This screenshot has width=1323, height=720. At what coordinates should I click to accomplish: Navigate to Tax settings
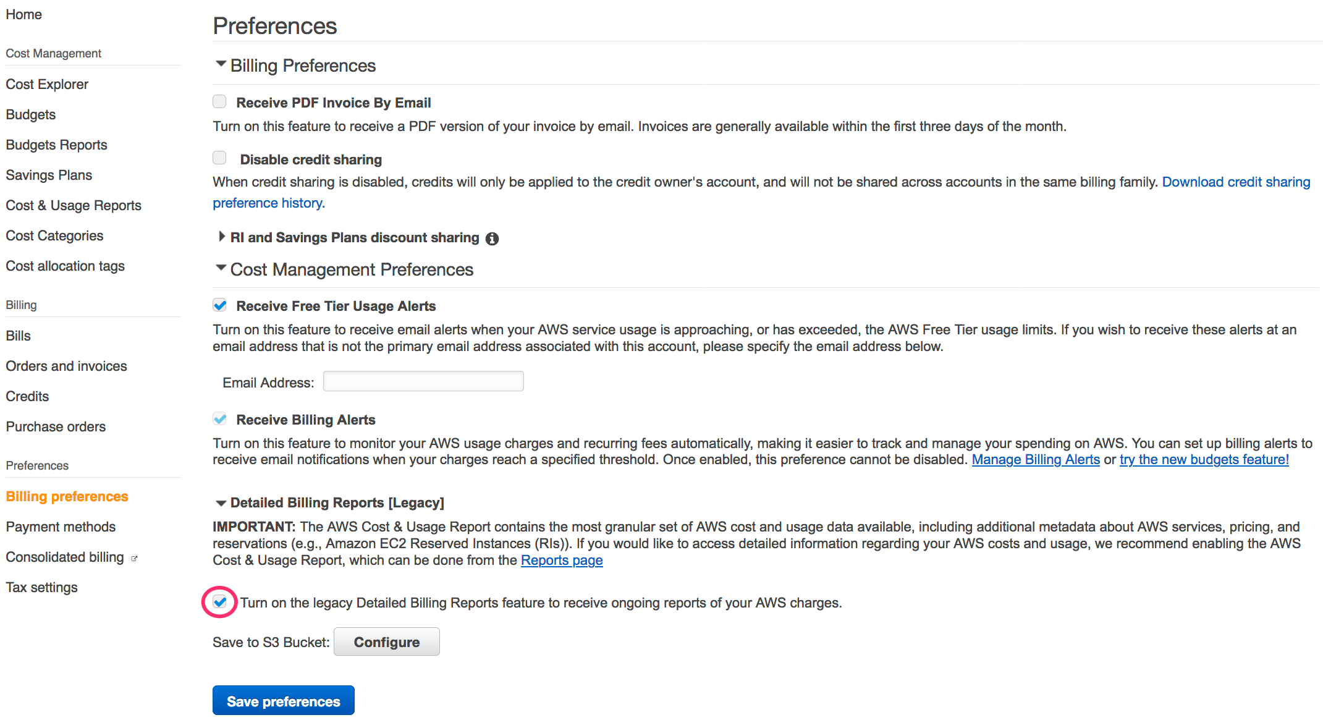(x=41, y=587)
